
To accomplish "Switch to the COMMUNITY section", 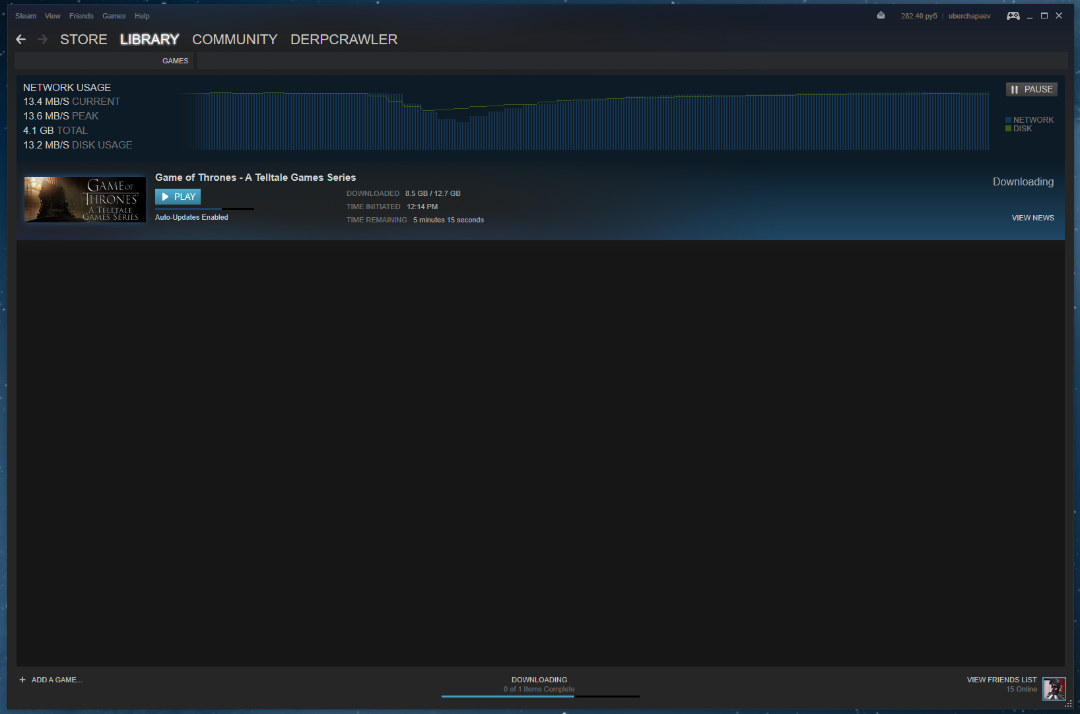I will (x=234, y=40).
